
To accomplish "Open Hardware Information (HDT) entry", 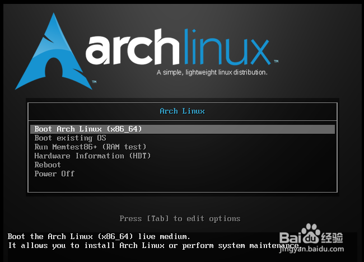I will [92, 156].
